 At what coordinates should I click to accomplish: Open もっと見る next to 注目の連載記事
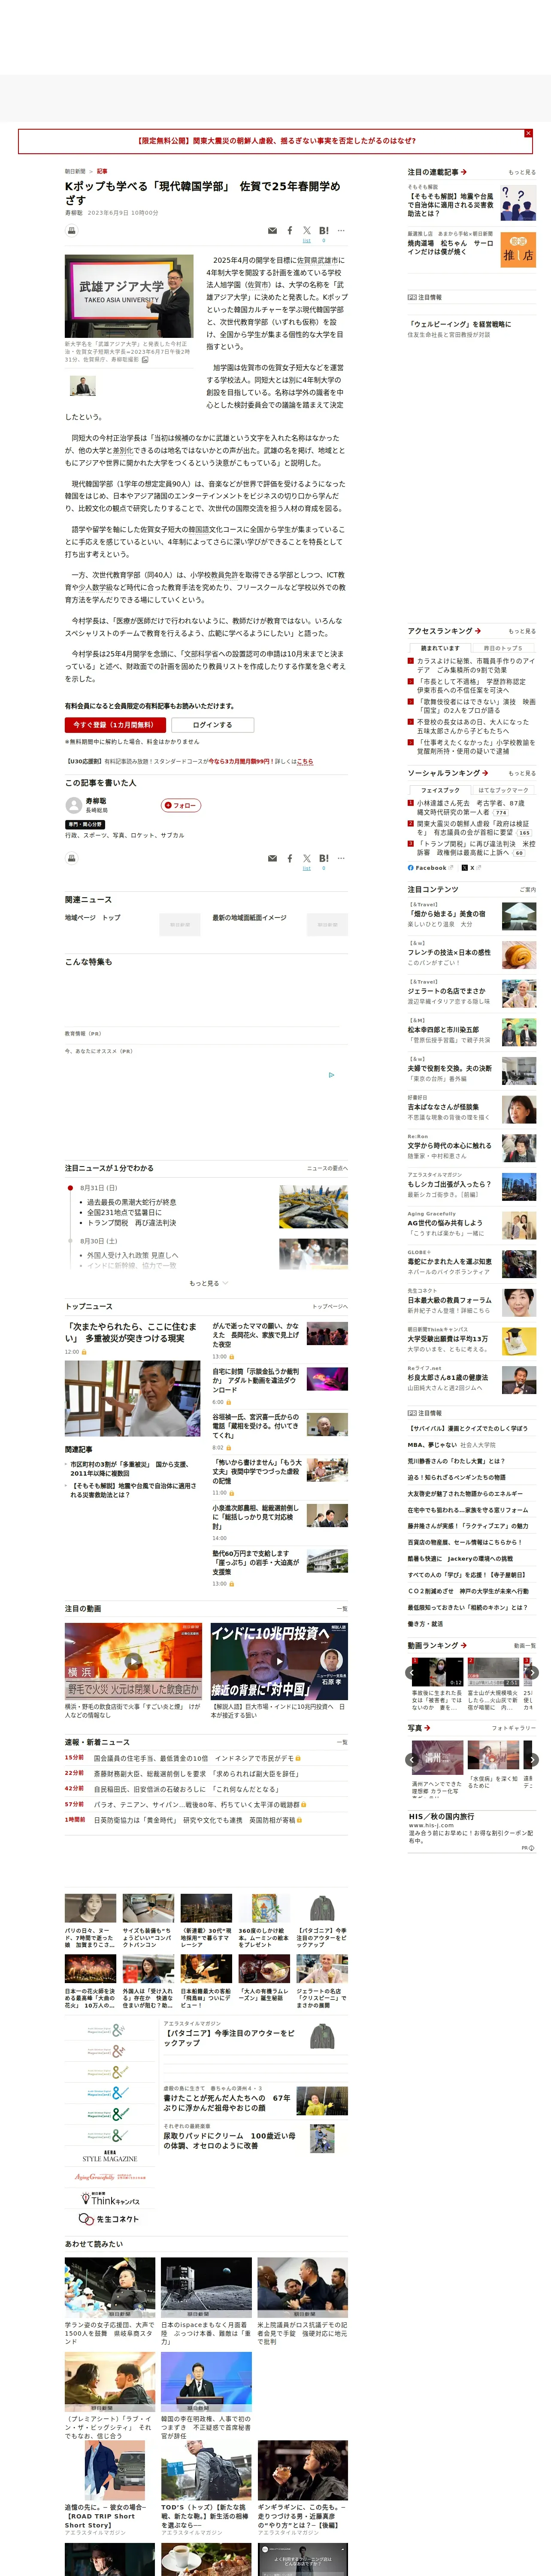point(521,172)
